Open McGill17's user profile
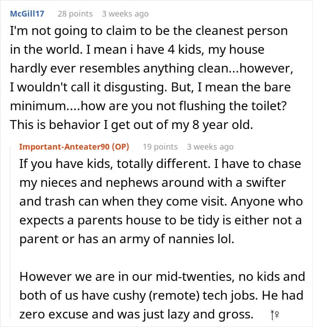 click(27, 14)
